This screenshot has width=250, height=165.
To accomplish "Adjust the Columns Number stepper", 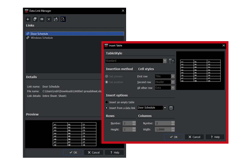I will pyautogui.click(x=173, y=123).
